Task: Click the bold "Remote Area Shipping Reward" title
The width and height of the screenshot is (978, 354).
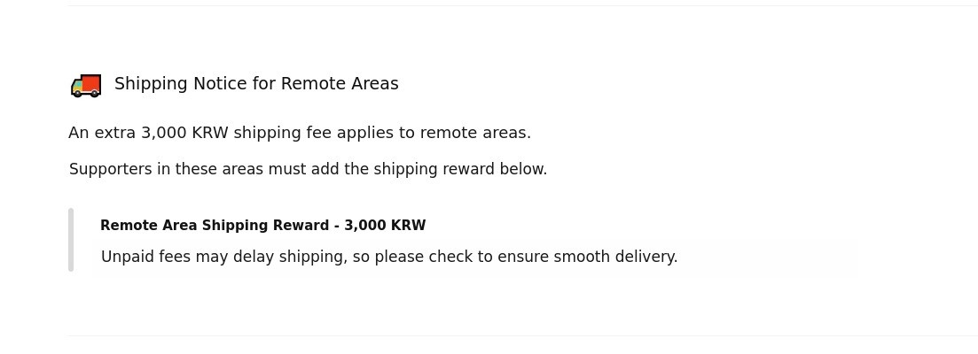Action: 215,226
